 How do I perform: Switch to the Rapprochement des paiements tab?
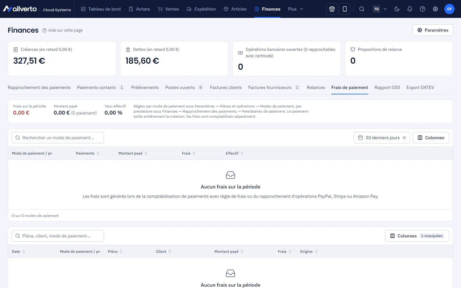coord(39,87)
